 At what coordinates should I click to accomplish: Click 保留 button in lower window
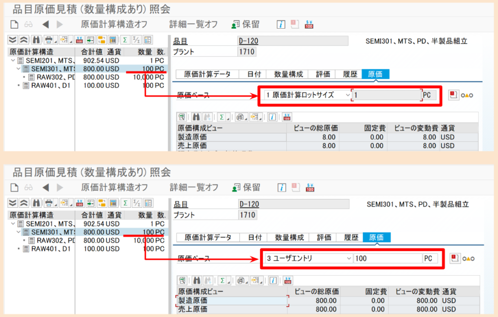(x=246, y=188)
